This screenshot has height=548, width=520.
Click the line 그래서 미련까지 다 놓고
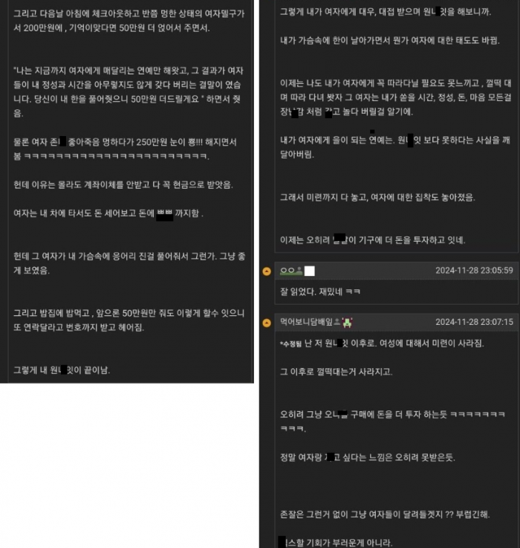pyautogui.click(x=377, y=198)
